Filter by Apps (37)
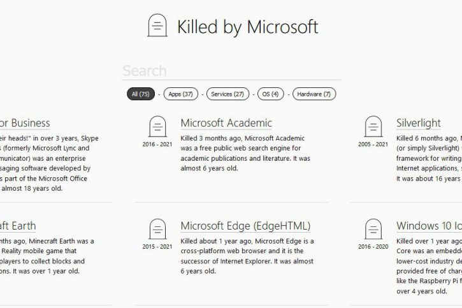Viewport: 462px width, 308px height. tap(180, 94)
